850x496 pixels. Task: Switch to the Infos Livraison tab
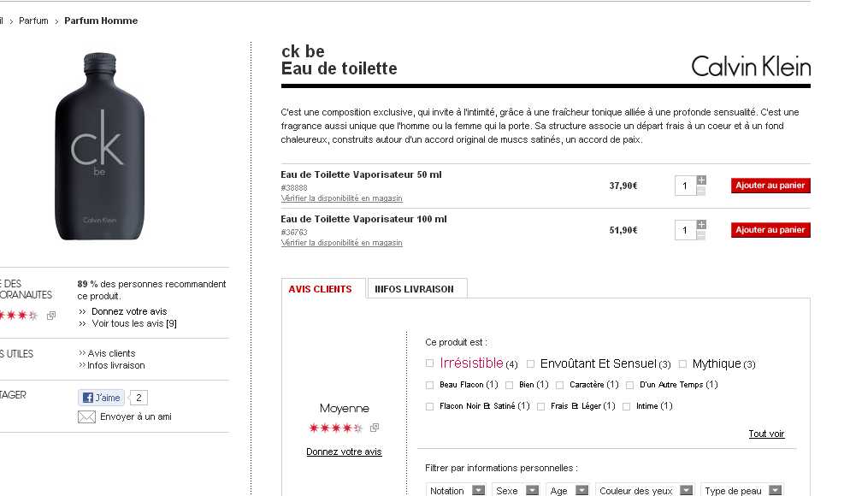click(x=414, y=289)
